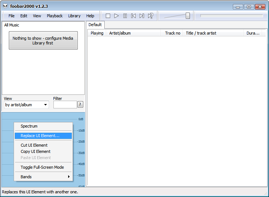
Task: Open the Playback menu
Action: point(55,16)
